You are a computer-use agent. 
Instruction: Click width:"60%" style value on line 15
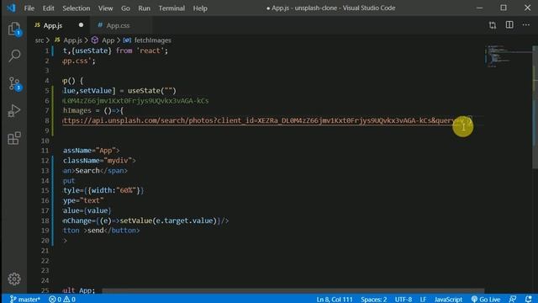(x=114, y=190)
